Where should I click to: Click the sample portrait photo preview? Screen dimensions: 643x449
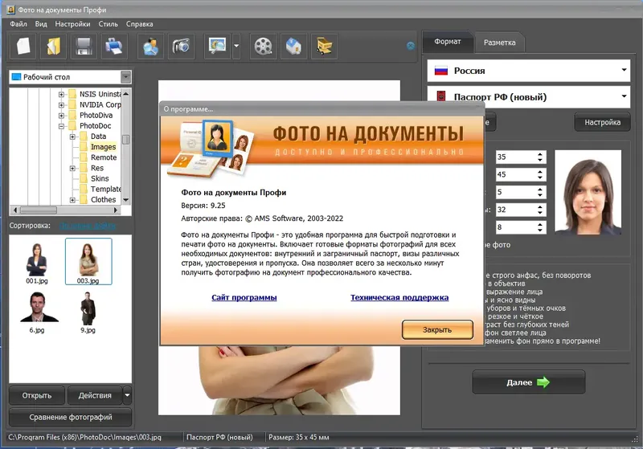click(588, 192)
